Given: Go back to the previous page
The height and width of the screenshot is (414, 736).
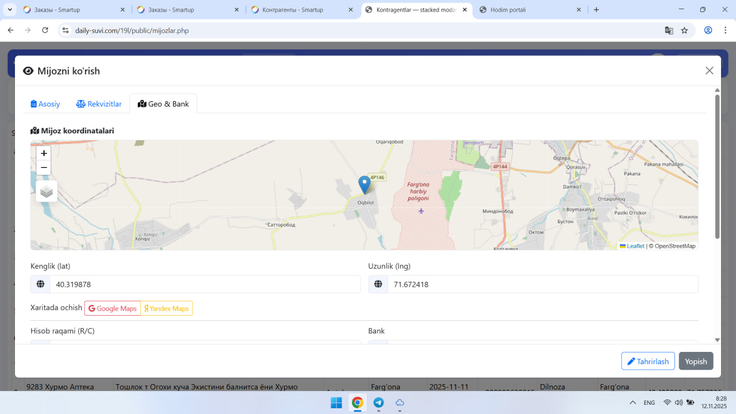Looking at the screenshot, I should click(10, 30).
